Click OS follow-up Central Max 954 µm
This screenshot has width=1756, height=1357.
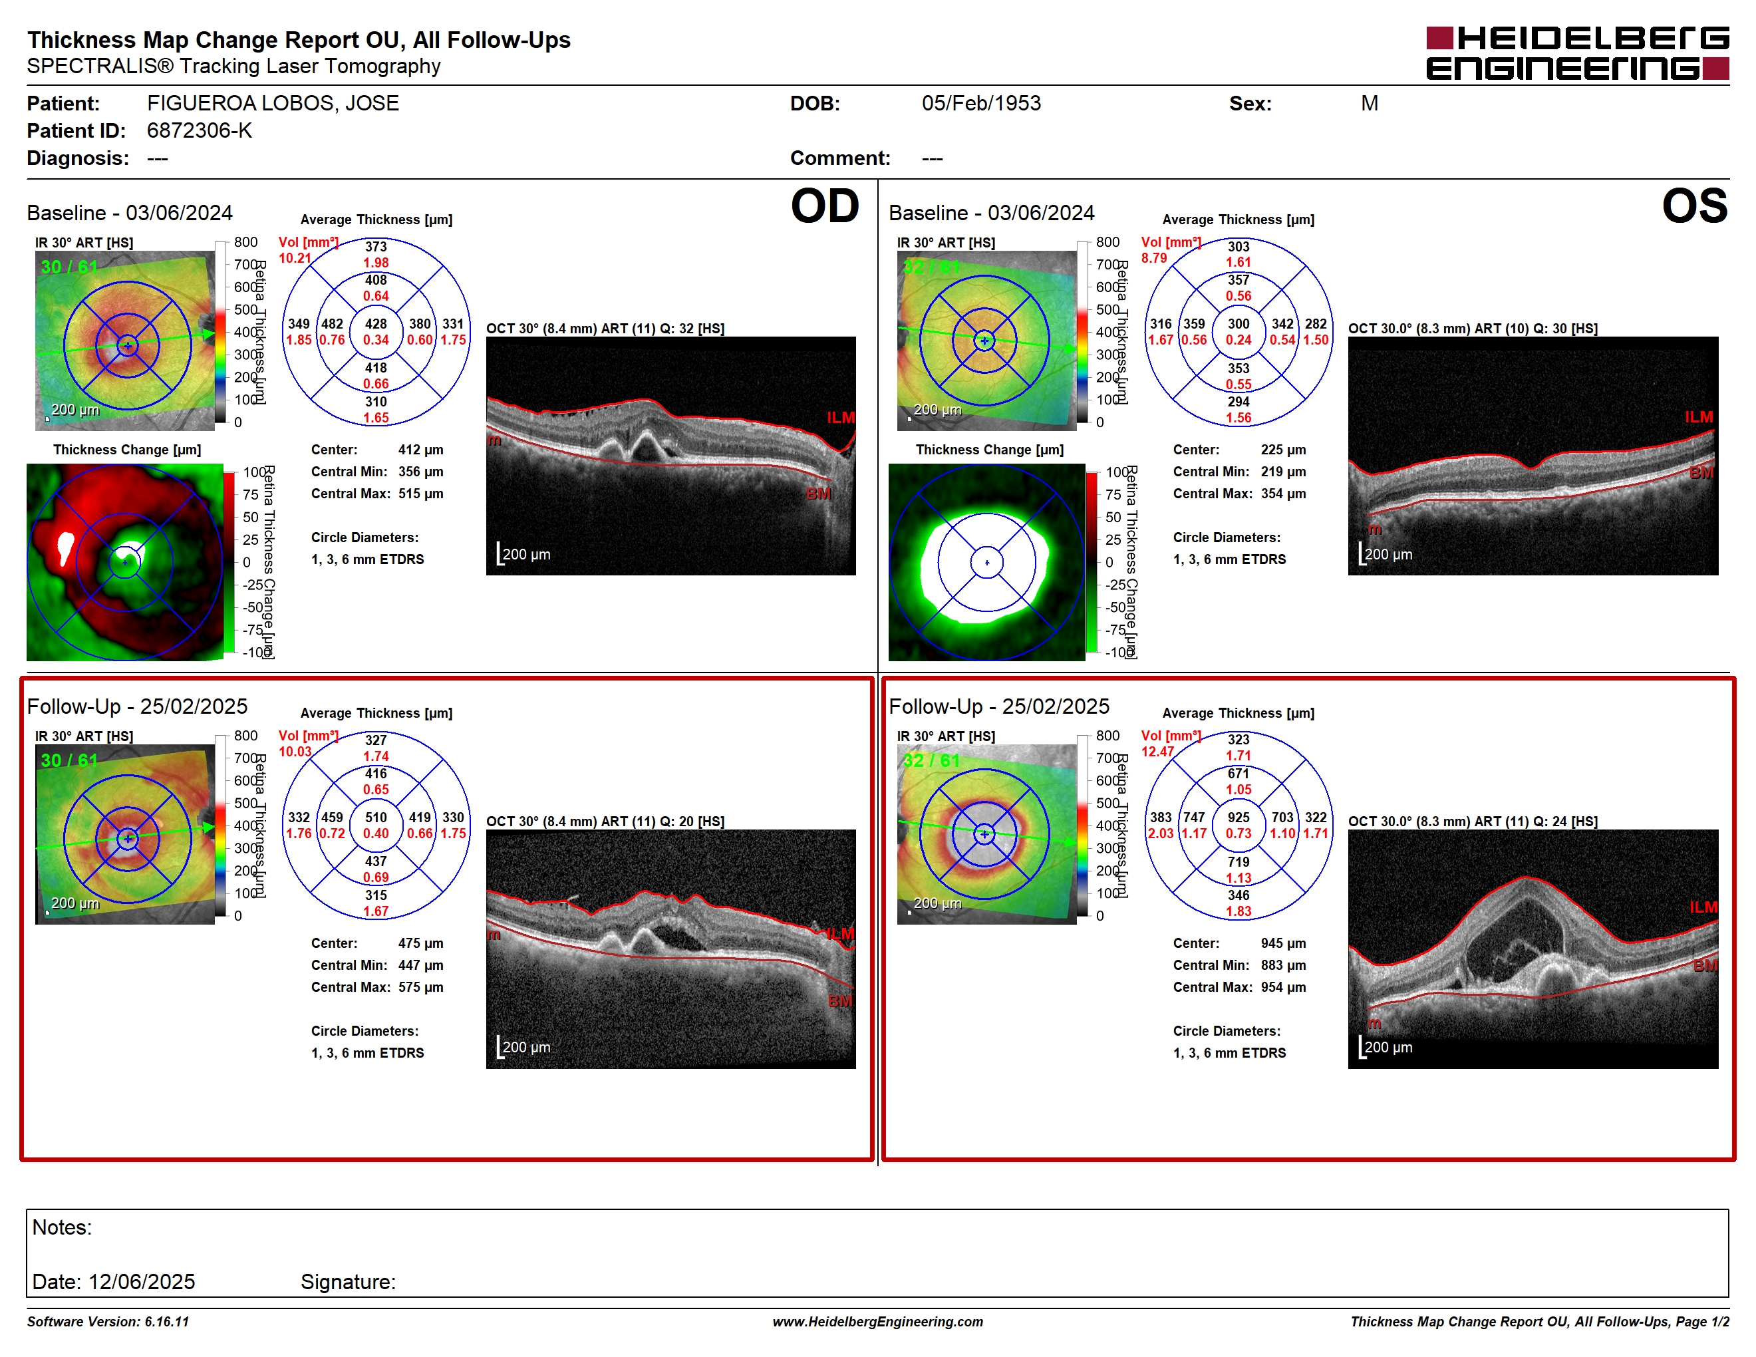pyautogui.click(x=1283, y=987)
